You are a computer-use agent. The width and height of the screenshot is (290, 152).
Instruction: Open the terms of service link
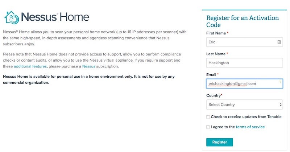click(x=250, y=127)
